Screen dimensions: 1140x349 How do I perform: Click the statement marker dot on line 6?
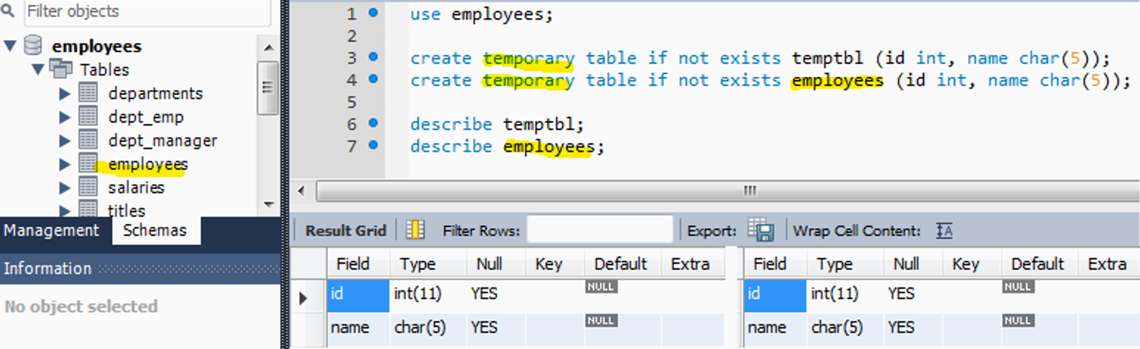tap(373, 123)
